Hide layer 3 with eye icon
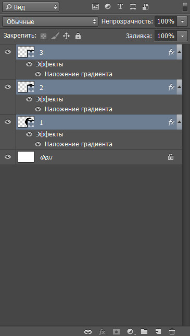The width and height of the screenshot is (190, 336). [x=8, y=52]
